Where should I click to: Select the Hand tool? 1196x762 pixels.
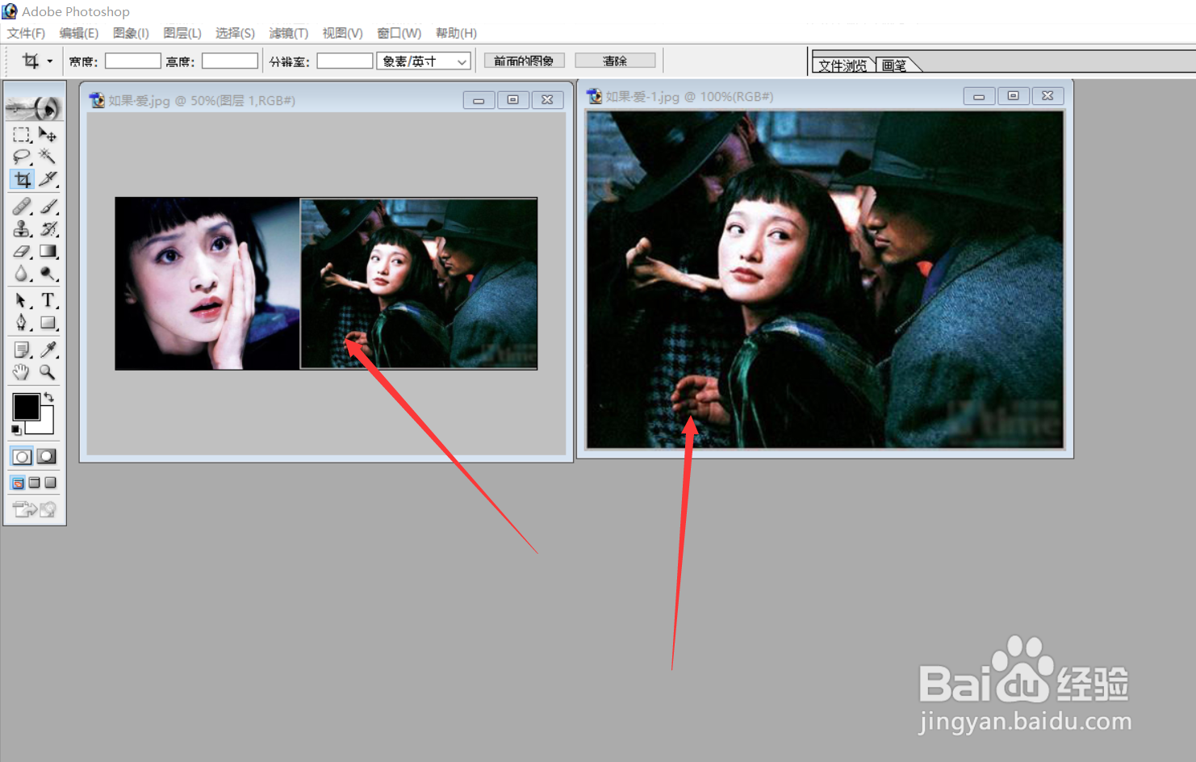pyautogui.click(x=22, y=372)
